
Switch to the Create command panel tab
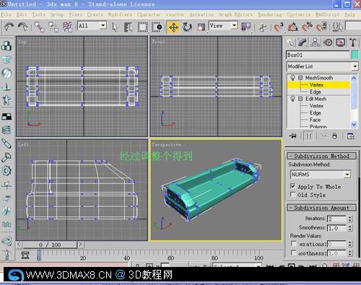(x=291, y=43)
